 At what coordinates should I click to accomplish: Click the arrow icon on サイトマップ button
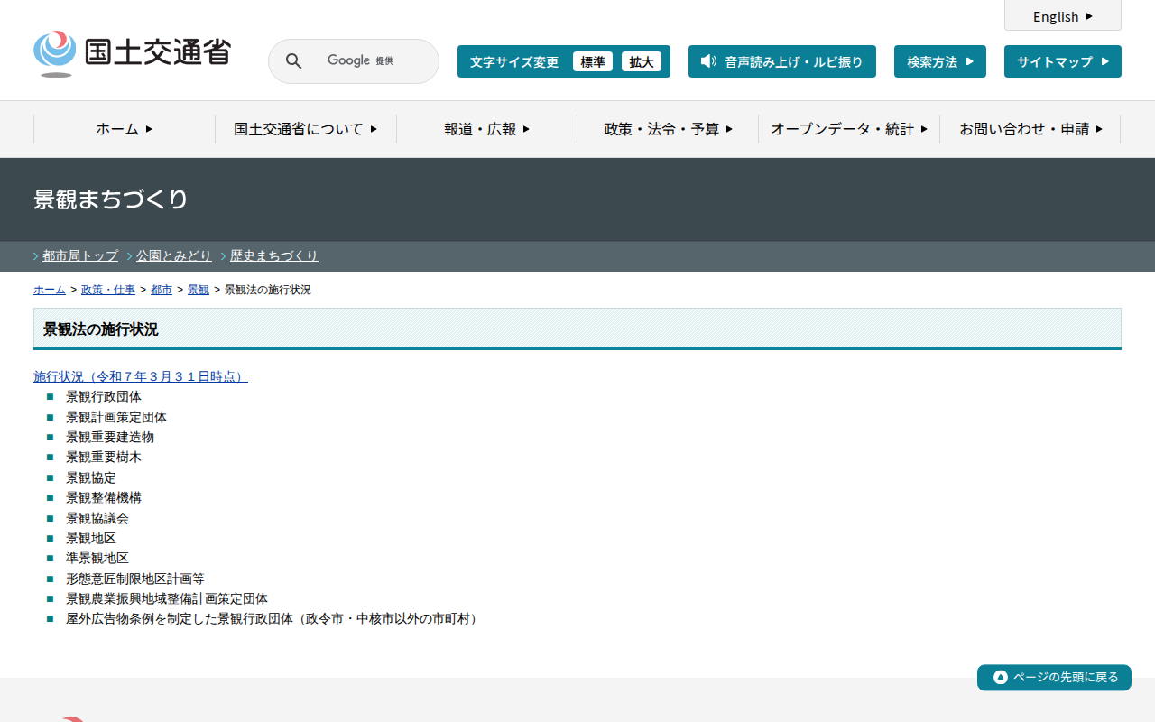(1104, 61)
